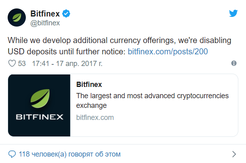Viewport: 246px width, 163px height.
Task: Expand conversation with the right chevron arrow
Action: coord(234,154)
